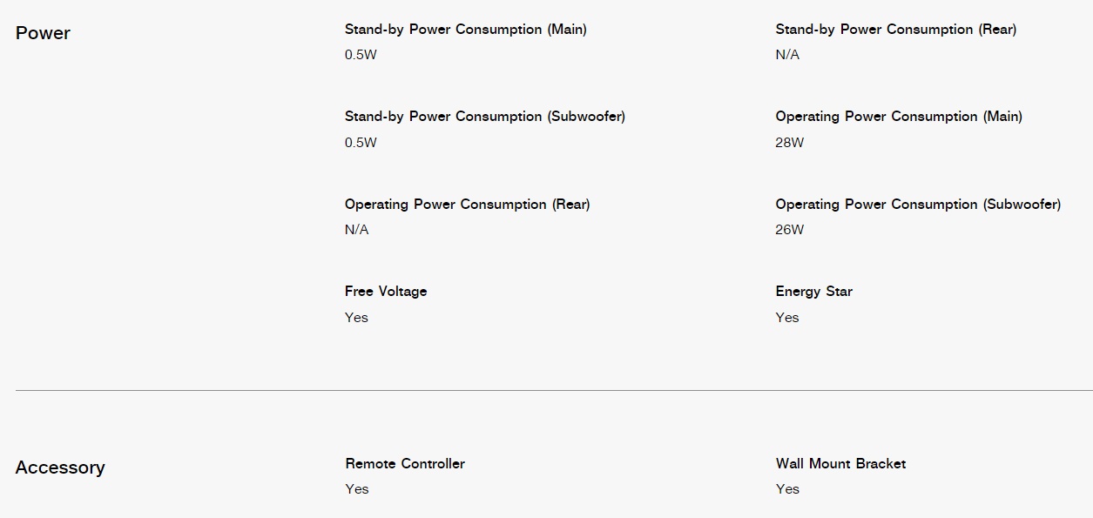The image size is (1093, 518).
Task: Click N/A value under Operating (Rear)
Action: pyautogui.click(x=357, y=230)
